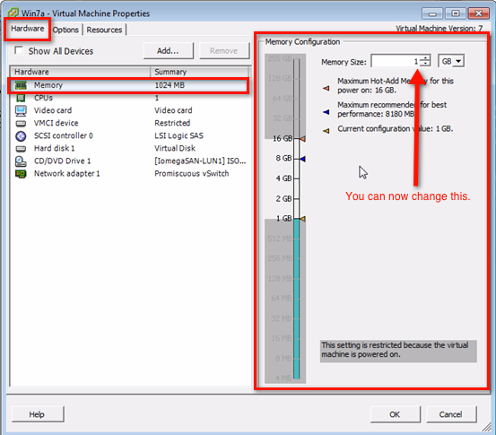The height and width of the screenshot is (435, 496).
Task: Click the VMCI device icon
Action: click(x=21, y=123)
